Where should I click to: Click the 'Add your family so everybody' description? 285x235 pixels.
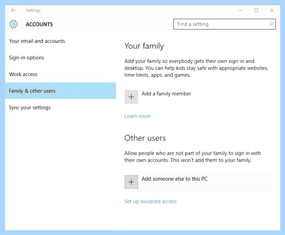point(196,68)
